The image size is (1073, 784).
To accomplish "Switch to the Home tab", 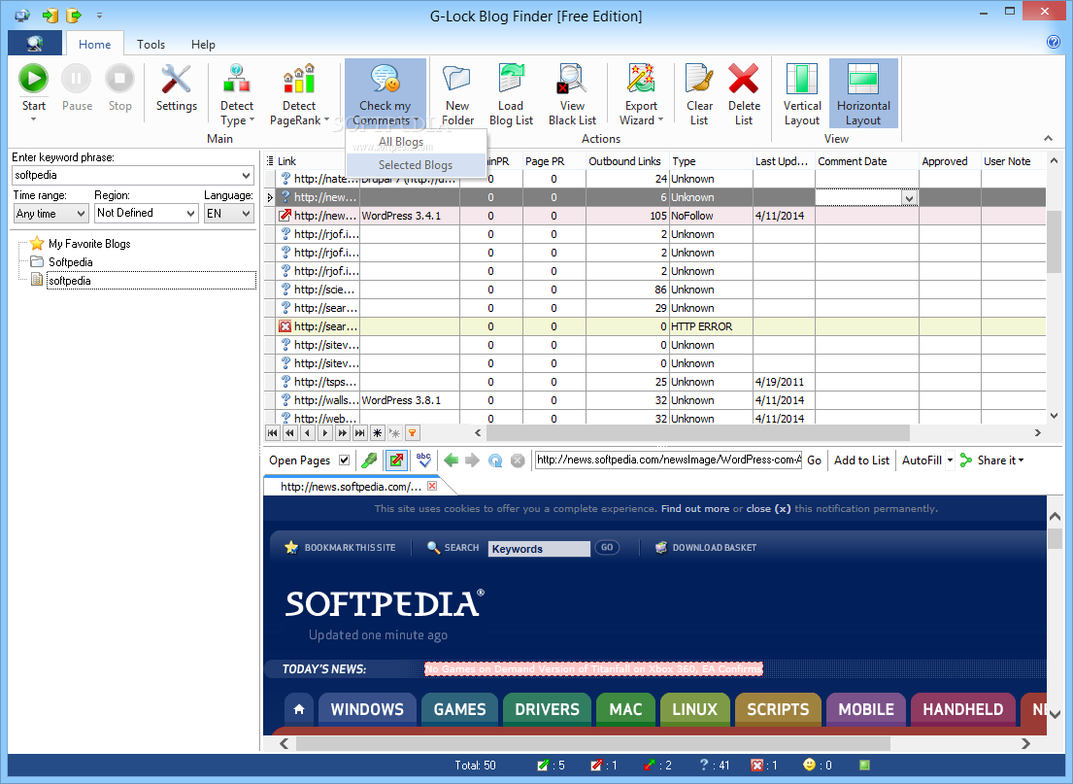I will click(94, 44).
